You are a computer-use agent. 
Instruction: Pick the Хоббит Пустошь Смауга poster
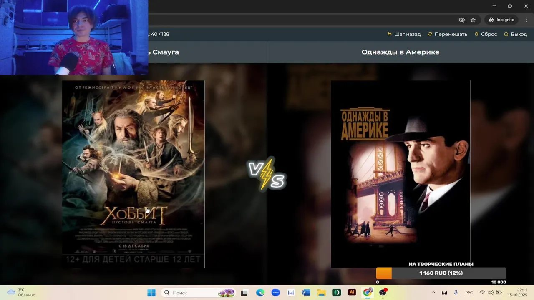[x=133, y=174]
